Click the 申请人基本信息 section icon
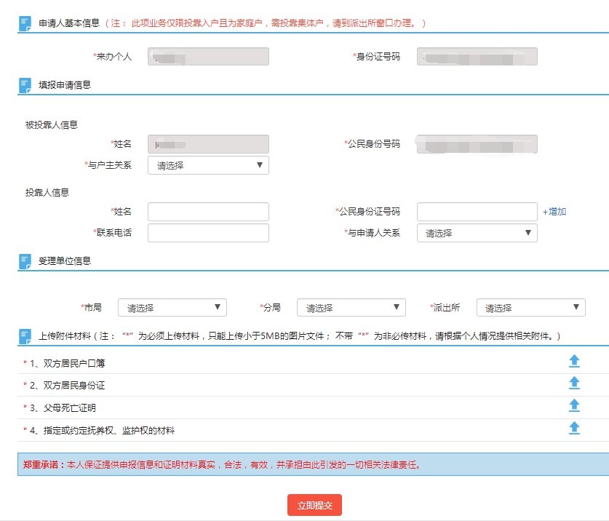The image size is (609, 521). coord(25,23)
